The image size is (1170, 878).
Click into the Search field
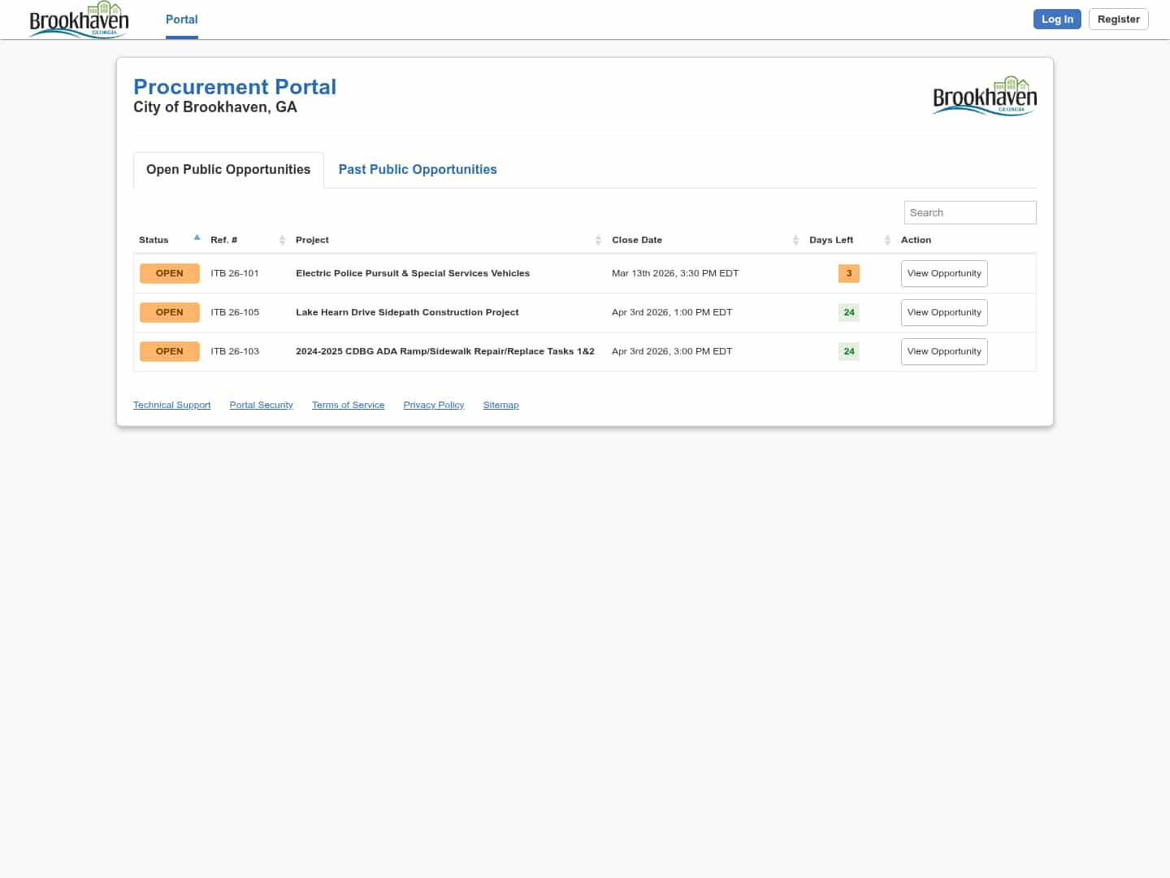pyautogui.click(x=969, y=213)
